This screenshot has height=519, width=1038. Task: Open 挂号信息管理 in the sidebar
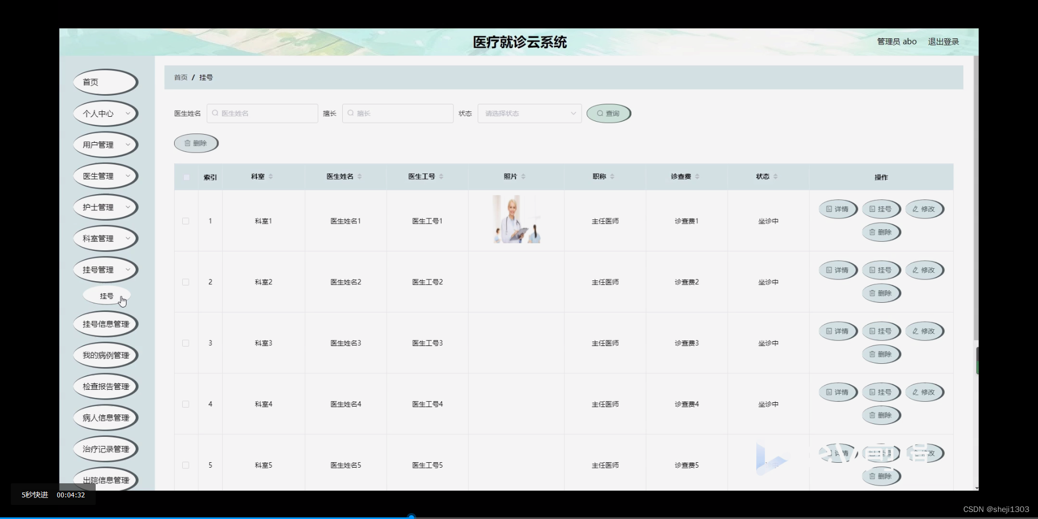tap(105, 324)
